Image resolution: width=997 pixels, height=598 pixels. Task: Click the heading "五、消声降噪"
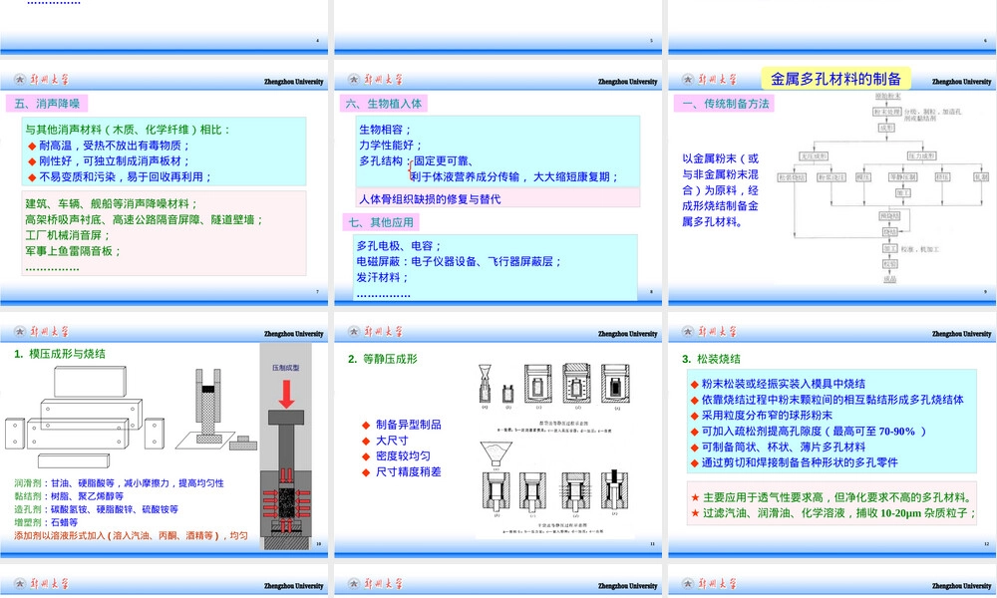click(x=47, y=104)
